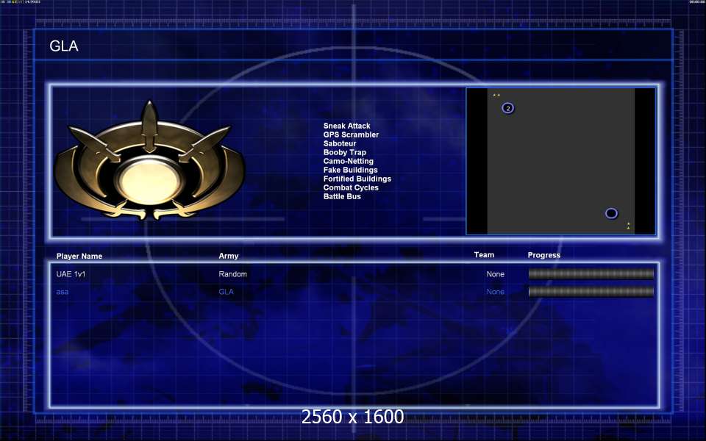Viewport: 706px width, 441px height.
Task: Click the Random army value for UAE 1v1
Action: point(232,274)
